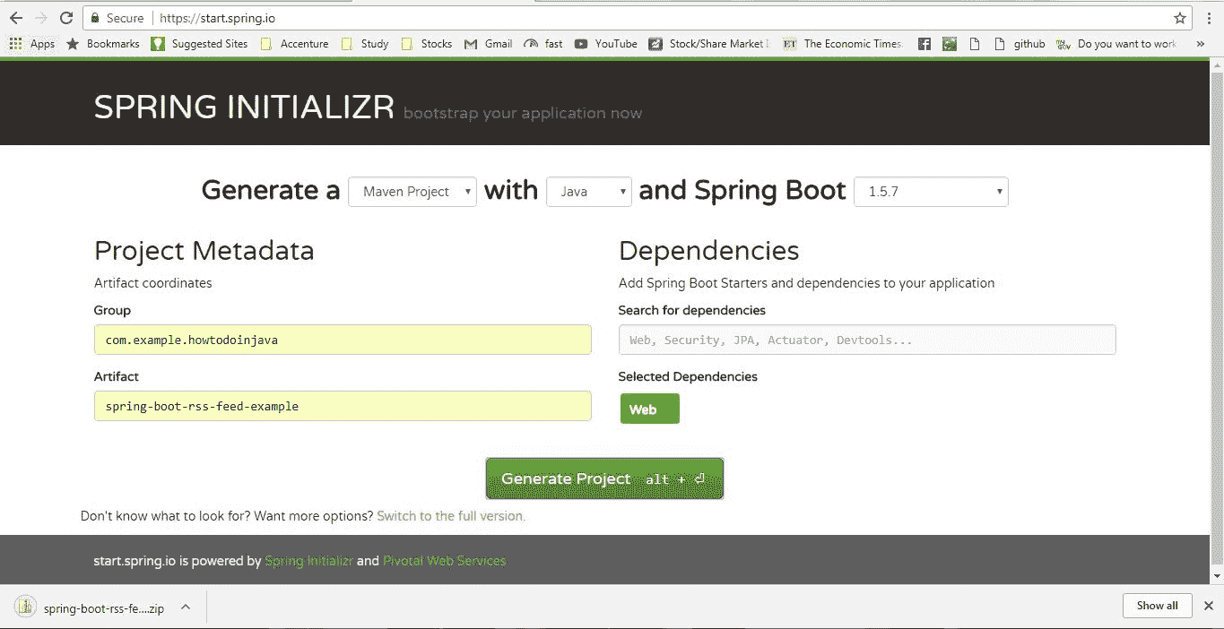Close the downloads bar
The height and width of the screenshot is (629, 1224).
1208,606
